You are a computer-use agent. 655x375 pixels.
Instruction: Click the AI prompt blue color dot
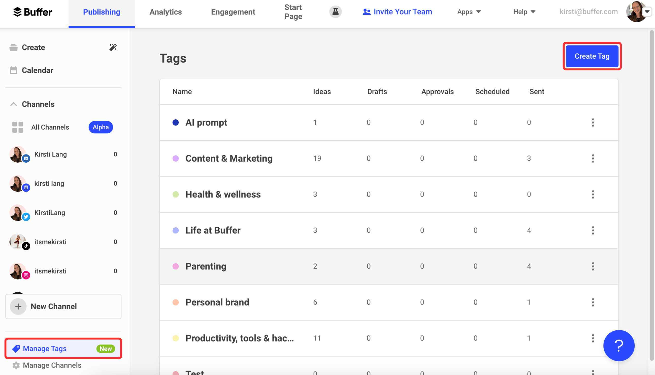176,122
